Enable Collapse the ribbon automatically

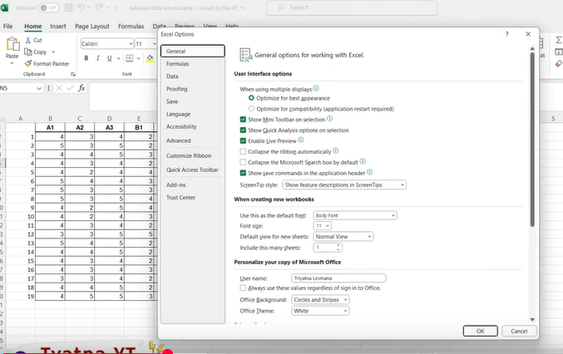(x=243, y=151)
